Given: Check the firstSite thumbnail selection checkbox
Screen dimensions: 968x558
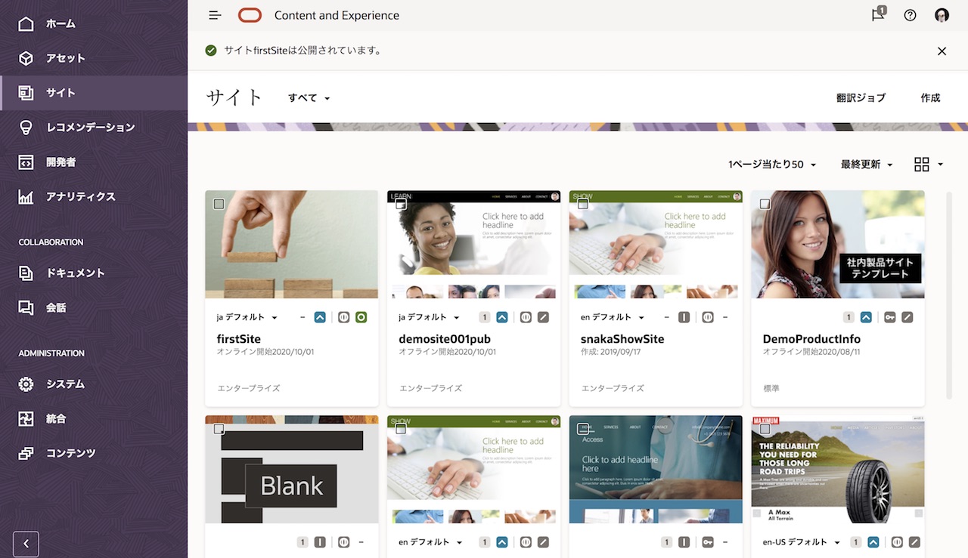Looking at the screenshot, I should [219, 202].
